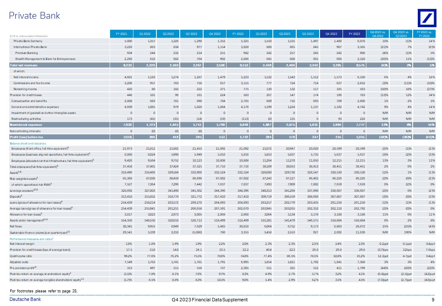Click the 'Deutsche Bank' footer text
The height and width of the screenshot is (306, 442).
point(25,299)
